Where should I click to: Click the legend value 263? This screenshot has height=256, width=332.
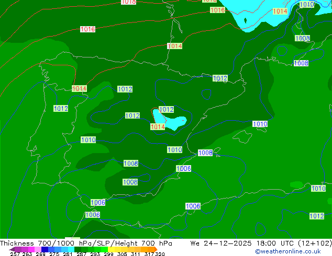coord(27,254)
